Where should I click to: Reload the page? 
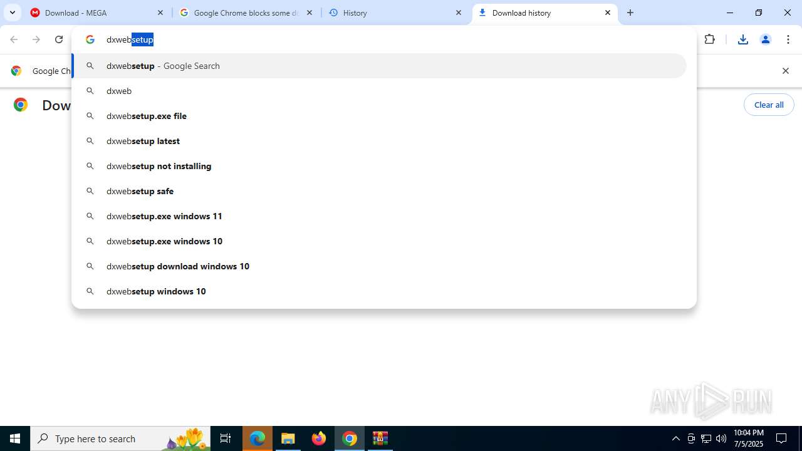point(59,39)
